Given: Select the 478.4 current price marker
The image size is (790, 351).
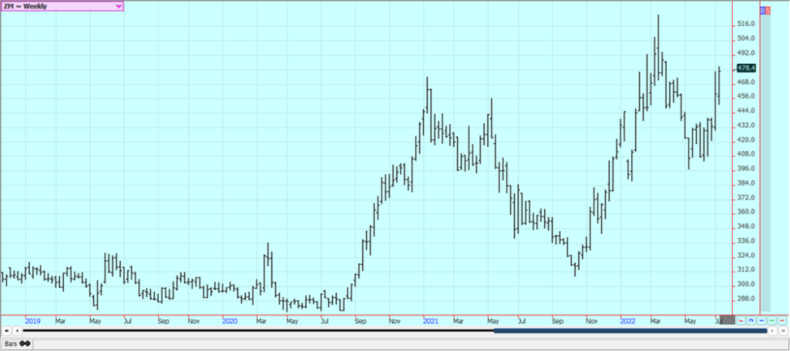Looking at the screenshot, I should [746, 68].
